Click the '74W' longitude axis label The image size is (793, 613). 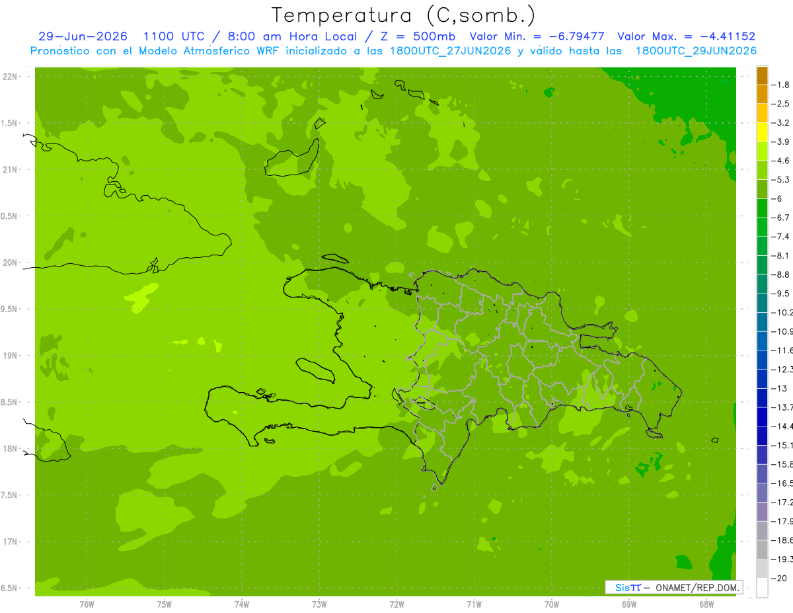click(x=242, y=604)
